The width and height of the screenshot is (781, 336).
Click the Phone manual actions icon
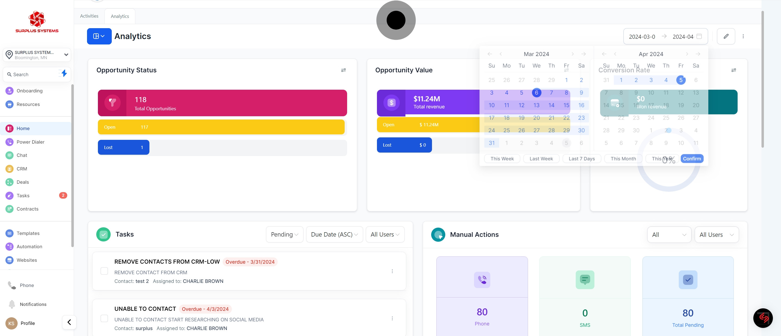click(482, 280)
